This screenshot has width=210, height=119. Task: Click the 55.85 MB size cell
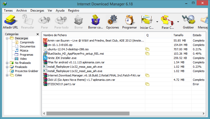tap(180, 41)
